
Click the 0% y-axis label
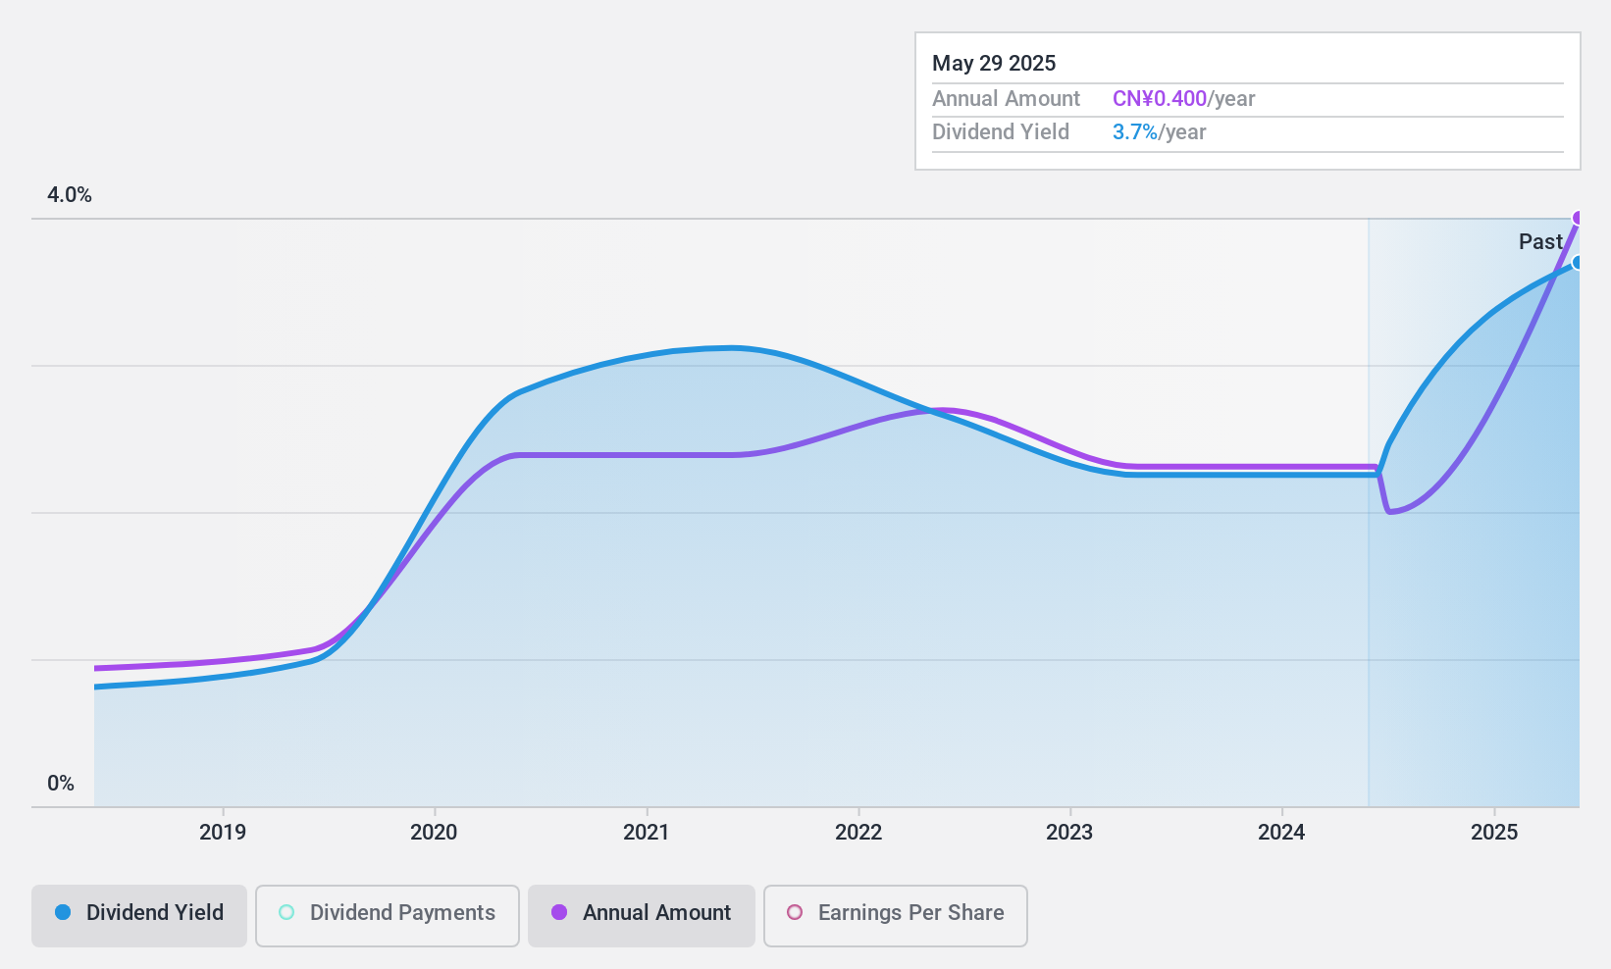tap(61, 784)
